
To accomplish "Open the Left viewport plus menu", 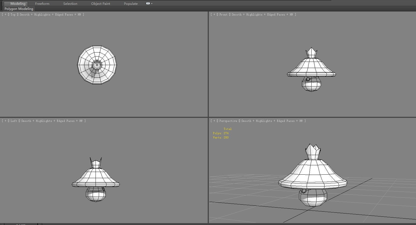I will pos(6,121).
